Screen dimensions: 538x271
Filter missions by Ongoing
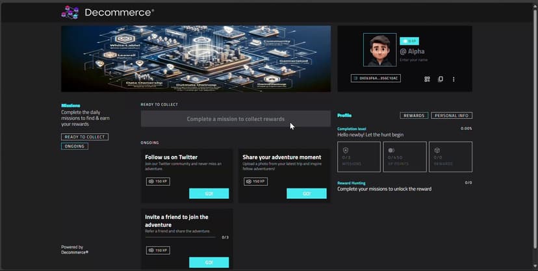(x=74, y=146)
